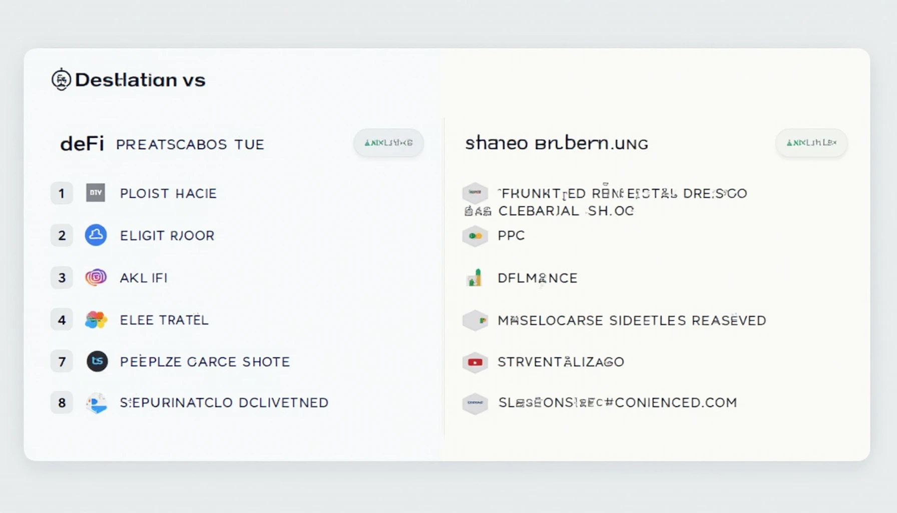Click the hexagon icon beside PPC
The width and height of the screenshot is (897, 513).
pyautogui.click(x=475, y=235)
